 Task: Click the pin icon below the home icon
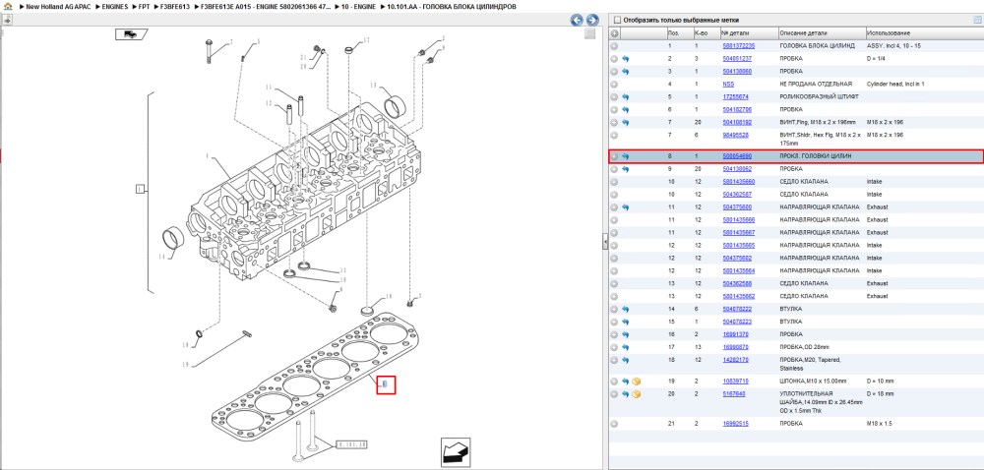(7, 20)
